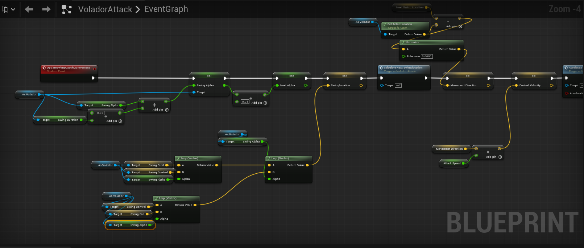
Task: Select the Get Actor Location node header
Action: click(x=405, y=26)
